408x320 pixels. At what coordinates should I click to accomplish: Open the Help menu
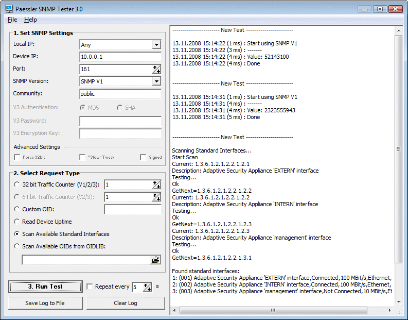30,20
